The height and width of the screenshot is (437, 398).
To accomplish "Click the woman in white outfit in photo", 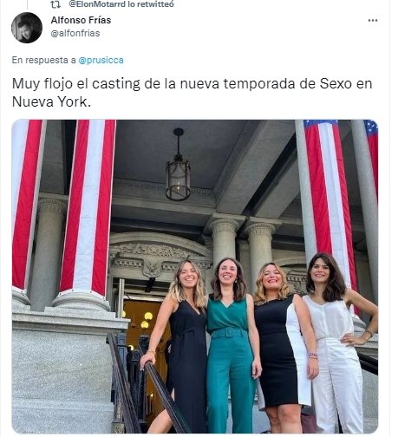I will [x=338, y=342].
